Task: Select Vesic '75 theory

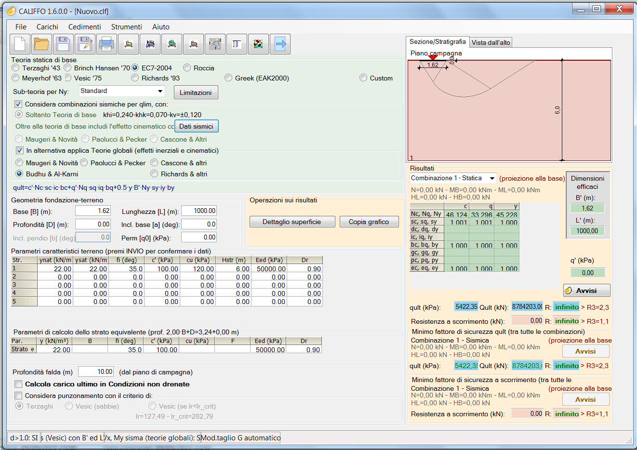Action: click(67, 78)
